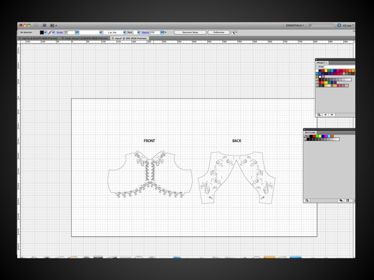Adjust the stroke weight stepper arrows

coord(65,32)
